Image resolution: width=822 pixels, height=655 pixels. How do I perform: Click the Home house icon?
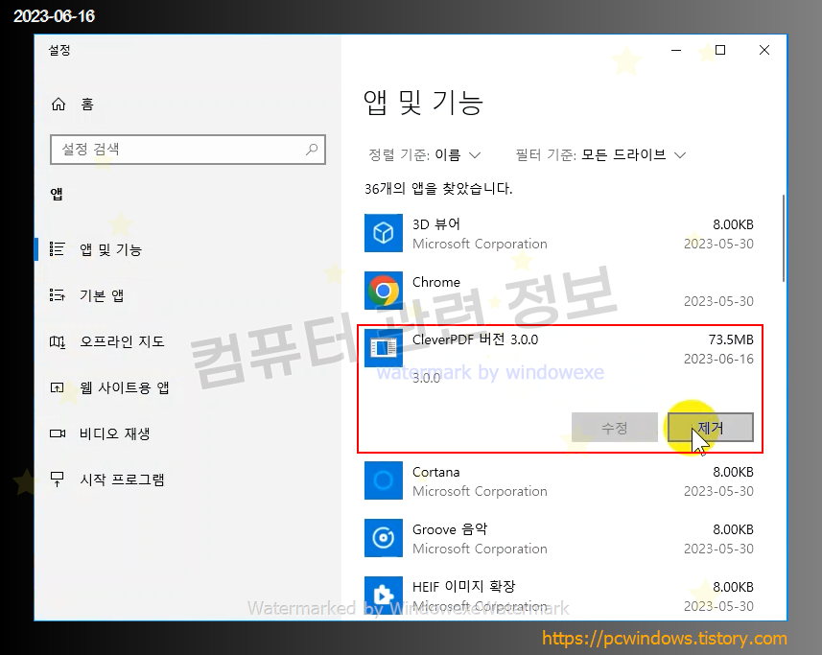(59, 105)
